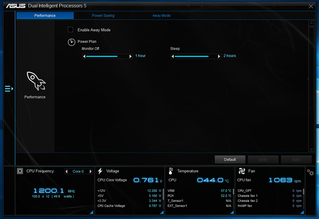Increase Monitor Off time with right arrow
The height and width of the screenshot is (219, 319).
[130, 56]
